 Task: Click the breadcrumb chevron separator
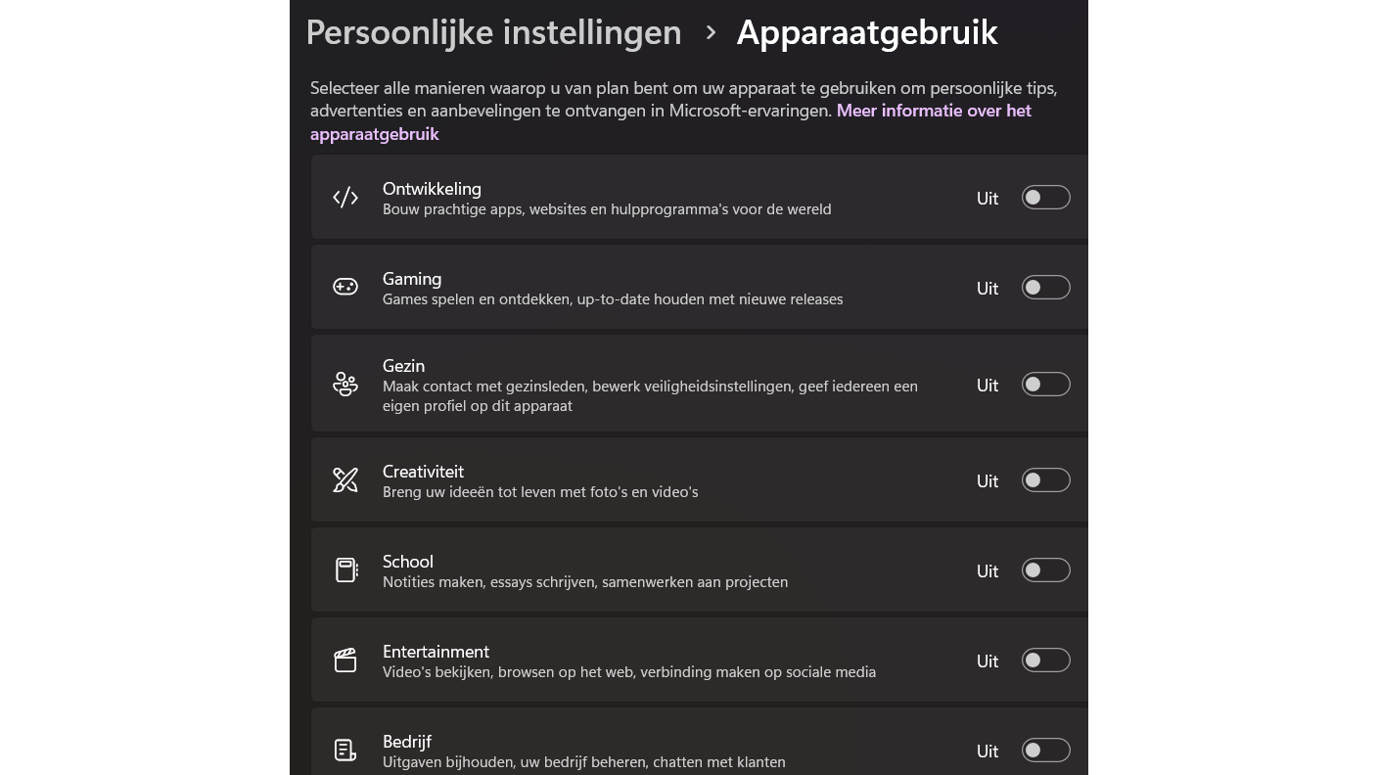tap(711, 33)
